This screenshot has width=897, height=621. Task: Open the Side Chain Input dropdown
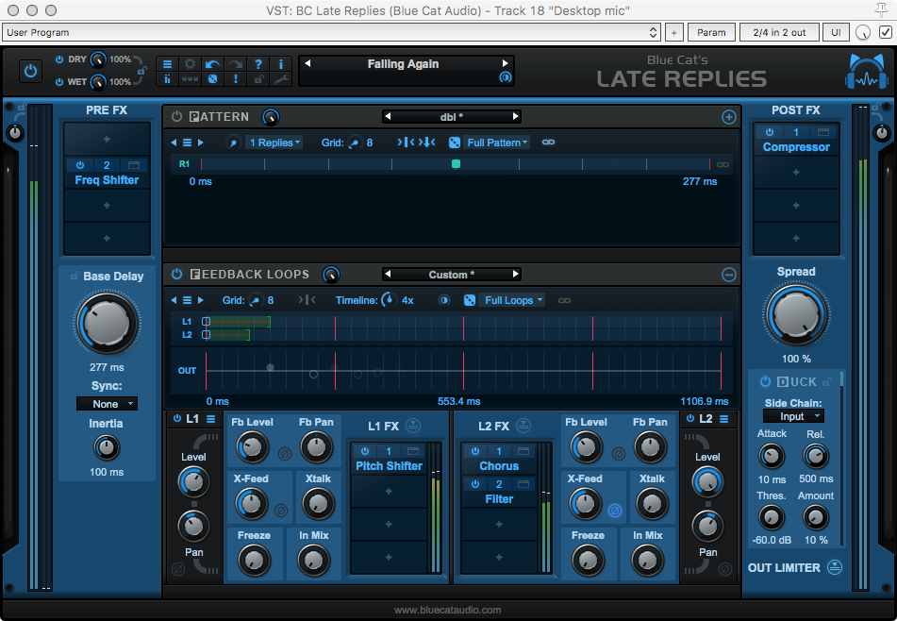pos(793,416)
